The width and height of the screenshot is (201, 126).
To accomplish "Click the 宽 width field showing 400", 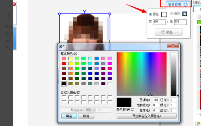I will click(x=159, y=22).
